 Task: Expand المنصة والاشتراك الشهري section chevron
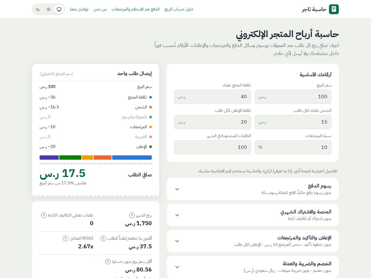click(177, 215)
